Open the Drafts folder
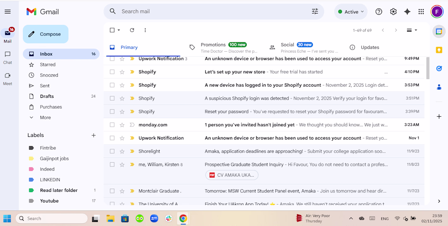Viewport: 448px width, 226px height. (x=47, y=96)
